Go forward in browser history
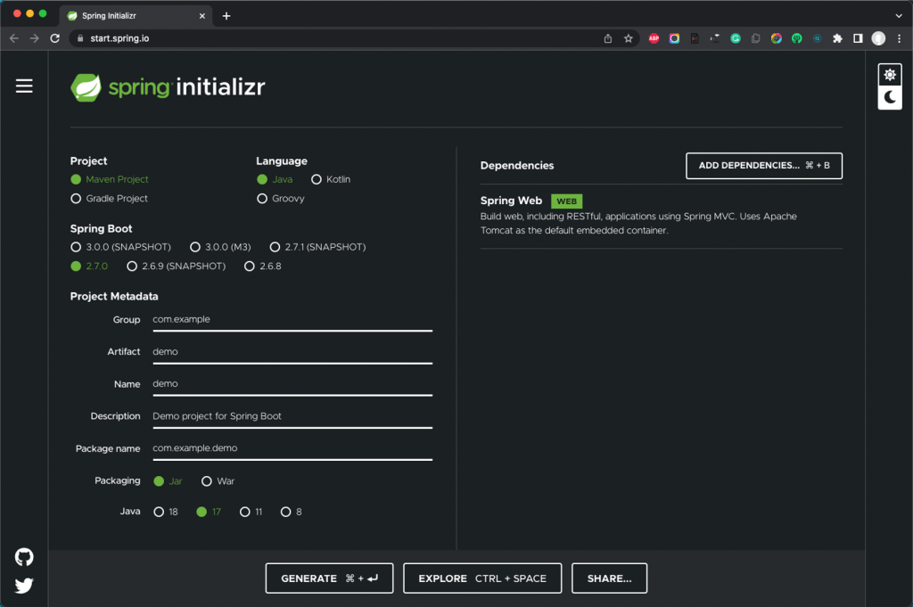The width and height of the screenshot is (913, 607). click(35, 38)
